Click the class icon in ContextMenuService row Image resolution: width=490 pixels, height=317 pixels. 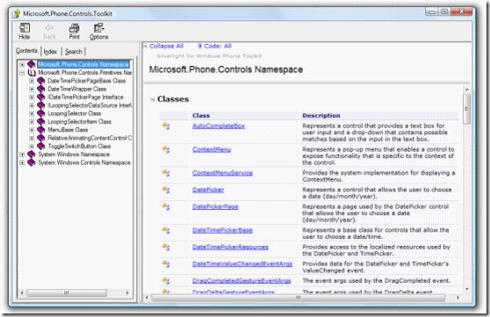(x=166, y=173)
